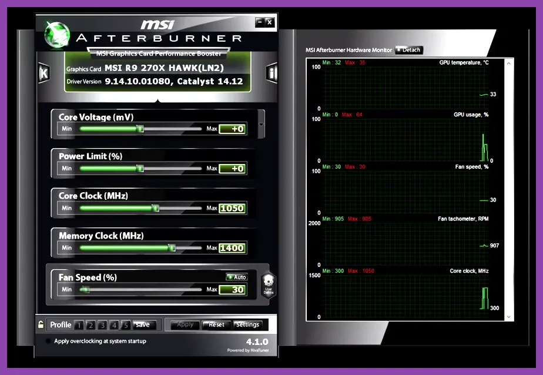Click the monitor scrollbar down arrow

point(509,317)
